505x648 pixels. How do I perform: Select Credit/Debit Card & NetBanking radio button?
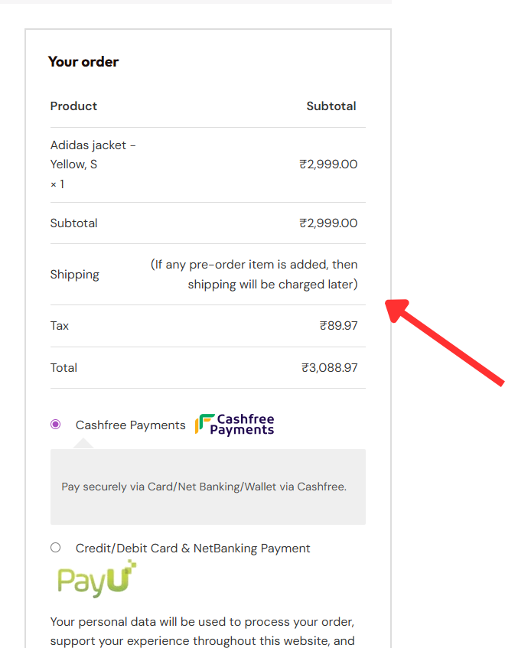pyautogui.click(x=55, y=548)
